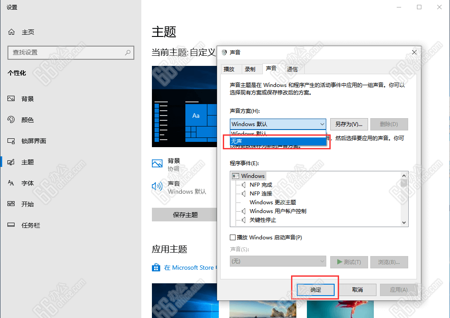
Task: Click the sound dialog title bar icon
Action: tap(224, 52)
